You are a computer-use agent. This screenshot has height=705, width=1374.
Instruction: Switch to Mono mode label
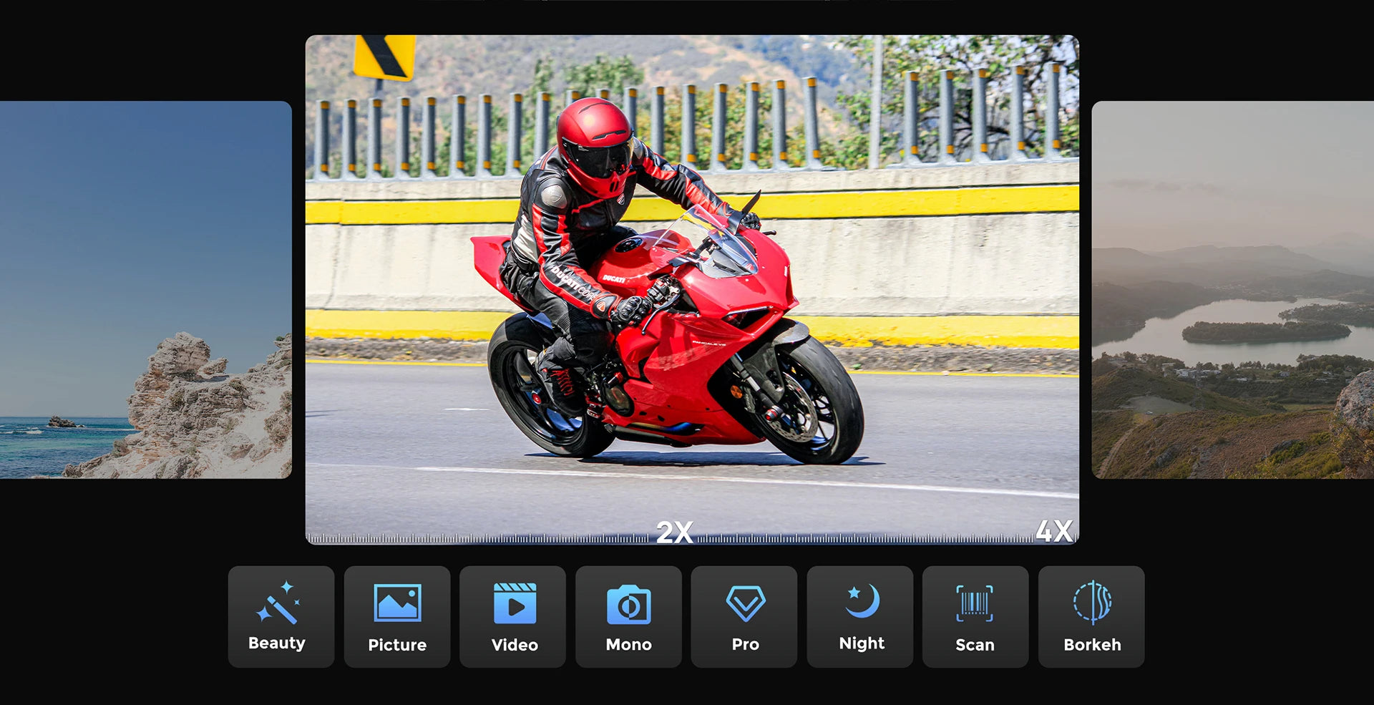[628, 645]
